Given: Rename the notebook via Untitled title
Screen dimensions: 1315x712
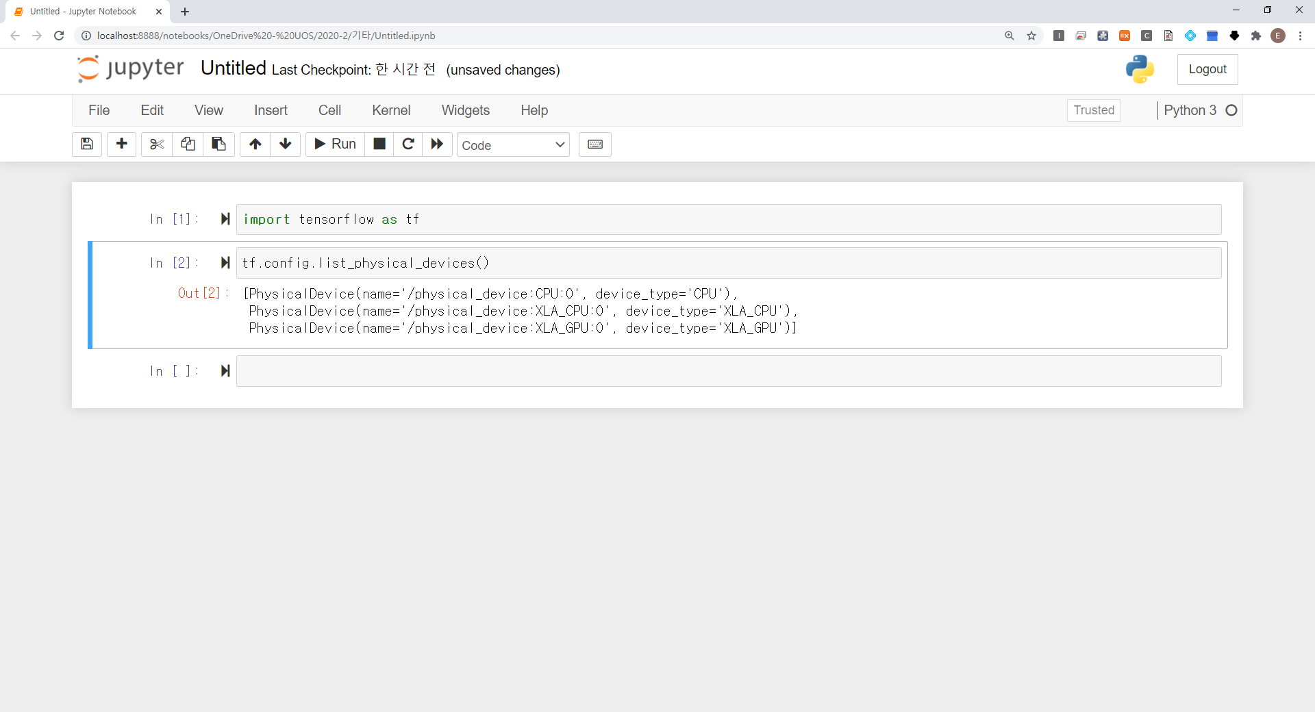Looking at the screenshot, I should [x=234, y=68].
